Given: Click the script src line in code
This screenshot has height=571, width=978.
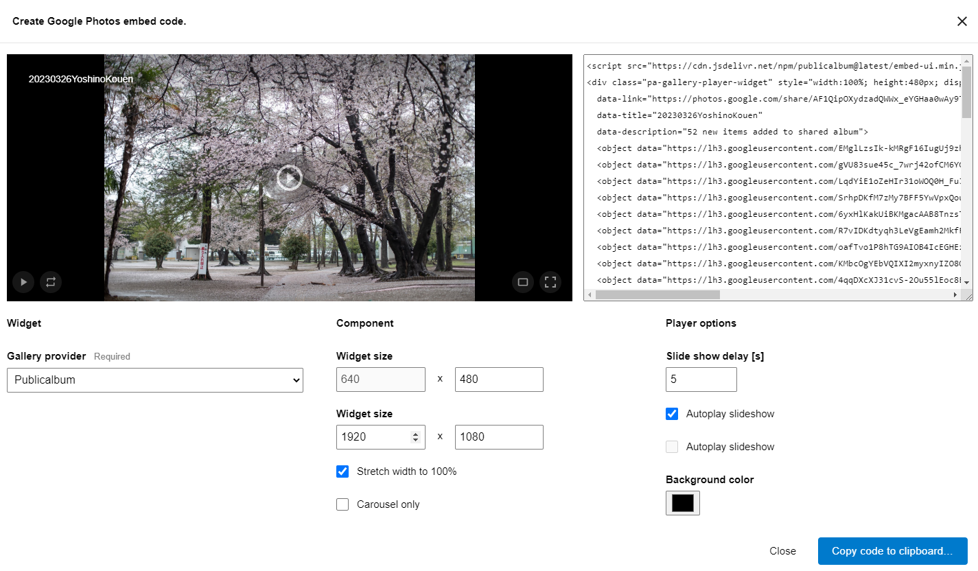Looking at the screenshot, I should [773, 66].
